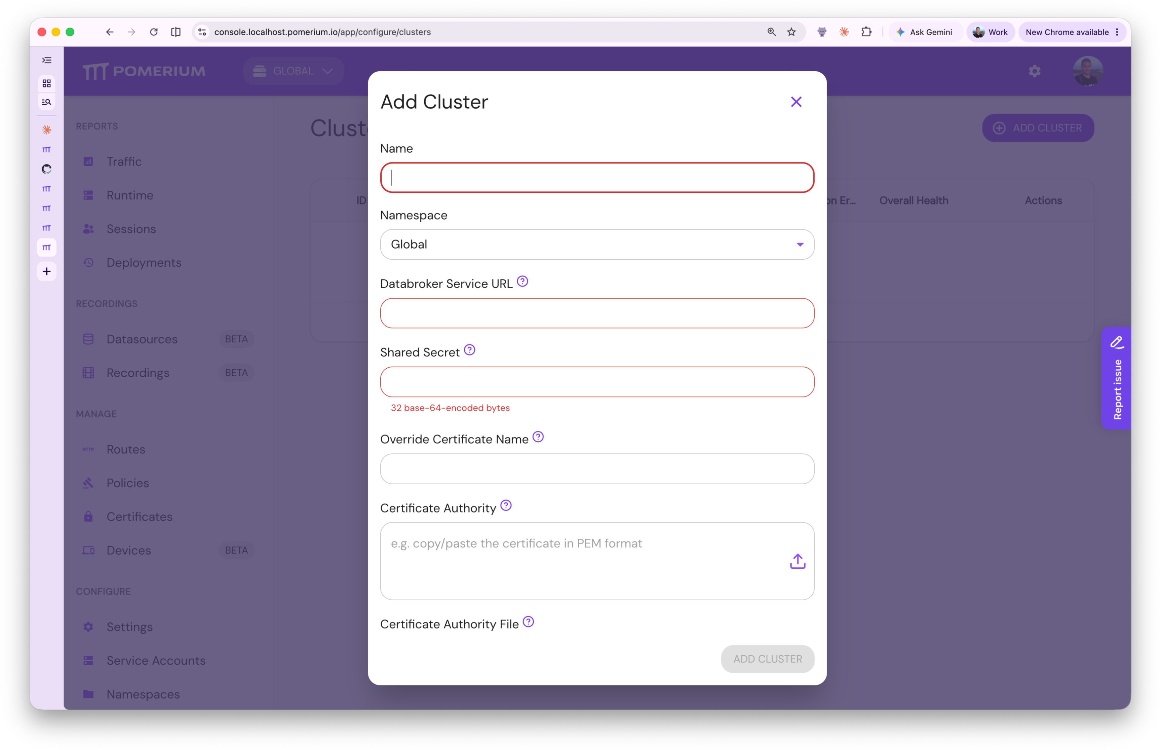Show help for Databroker Service URL
1160x750 pixels.
pos(522,282)
